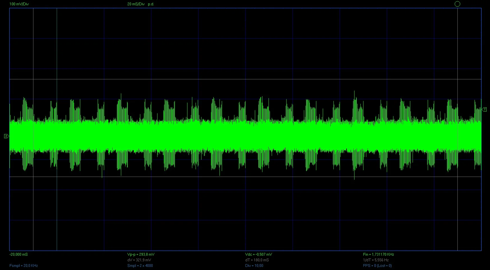Click the -20,000 mS time offset readout
Image resolution: width=490 pixels, height=270 pixels.
(x=19, y=255)
